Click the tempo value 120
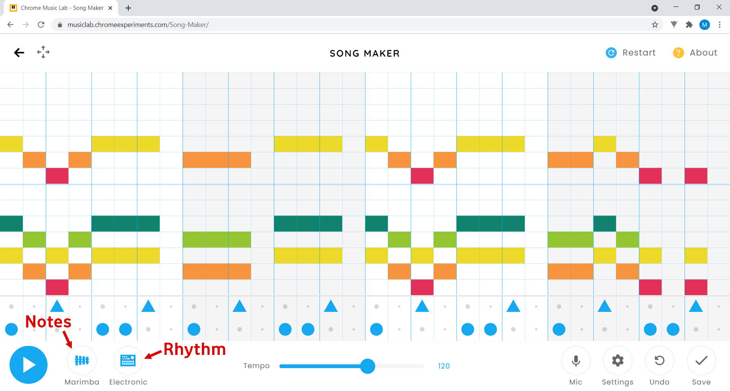 (444, 366)
